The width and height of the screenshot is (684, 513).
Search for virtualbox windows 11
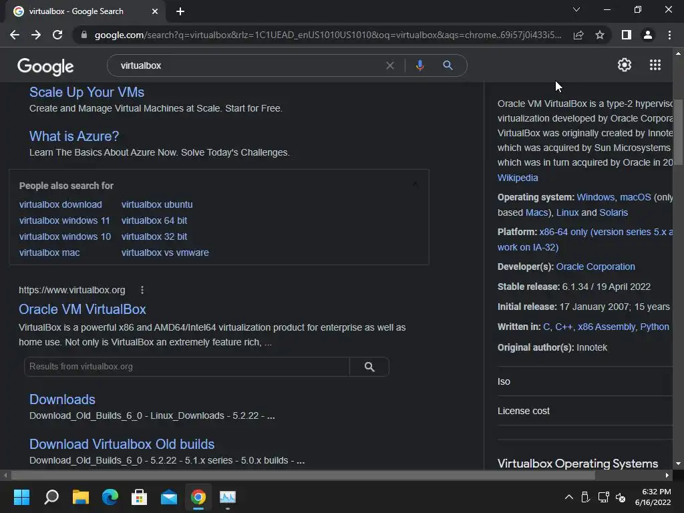[65, 220]
